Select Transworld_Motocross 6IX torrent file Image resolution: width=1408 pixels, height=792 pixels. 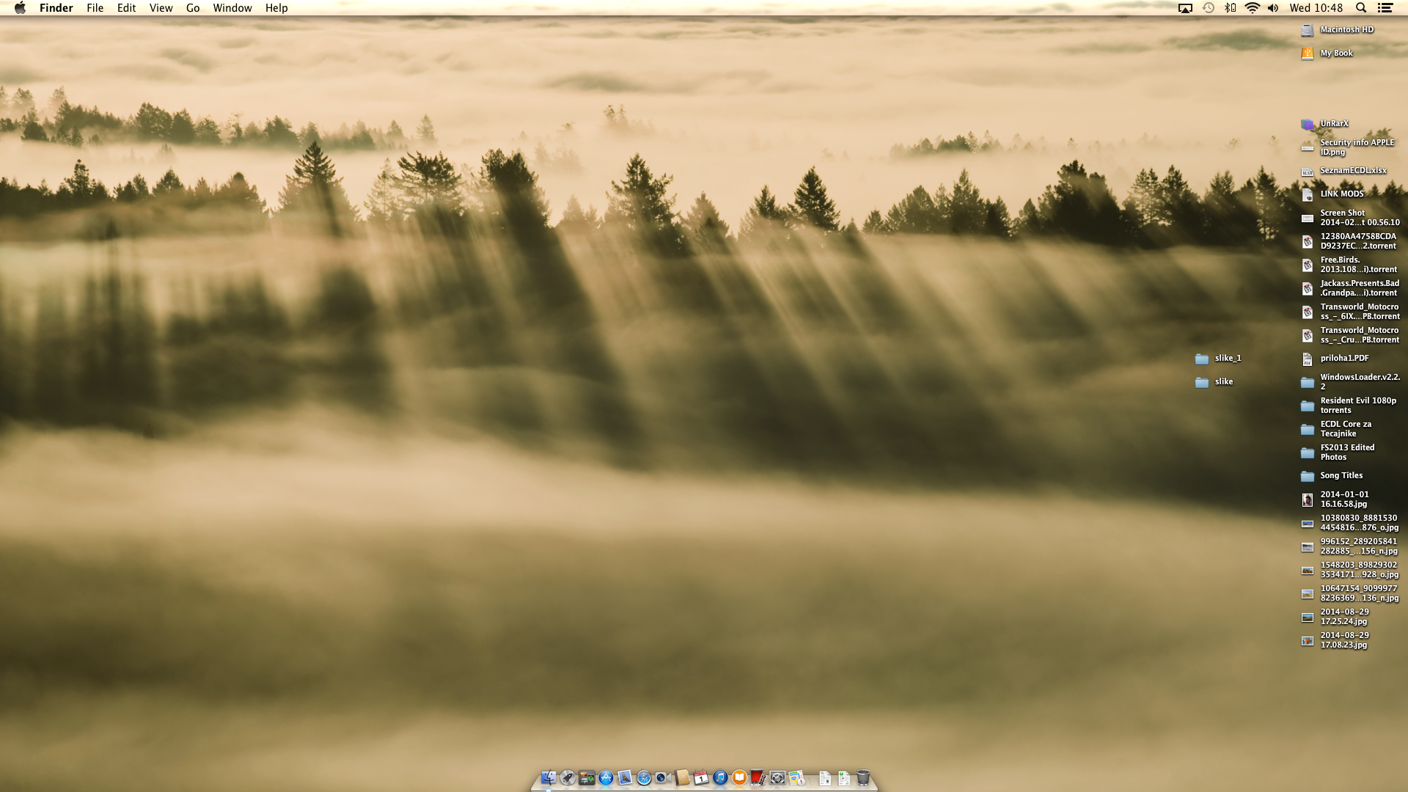click(1351, 312)
